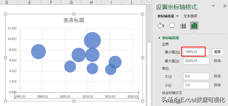Click the 2.0亿 vertical axis label

pos(13,81)
